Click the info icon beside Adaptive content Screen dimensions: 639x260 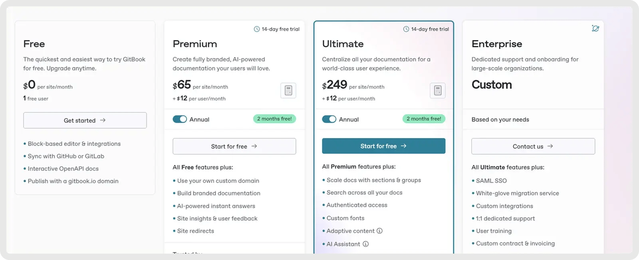[x=379, y=231]
